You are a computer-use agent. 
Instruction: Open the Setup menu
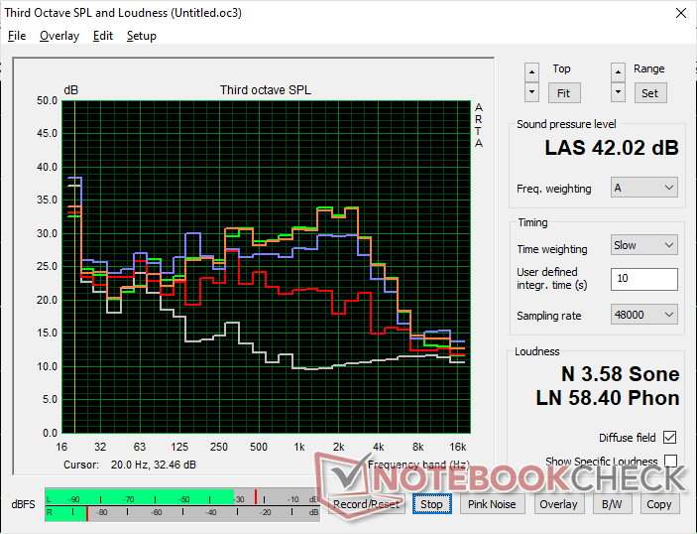(141, 36)
